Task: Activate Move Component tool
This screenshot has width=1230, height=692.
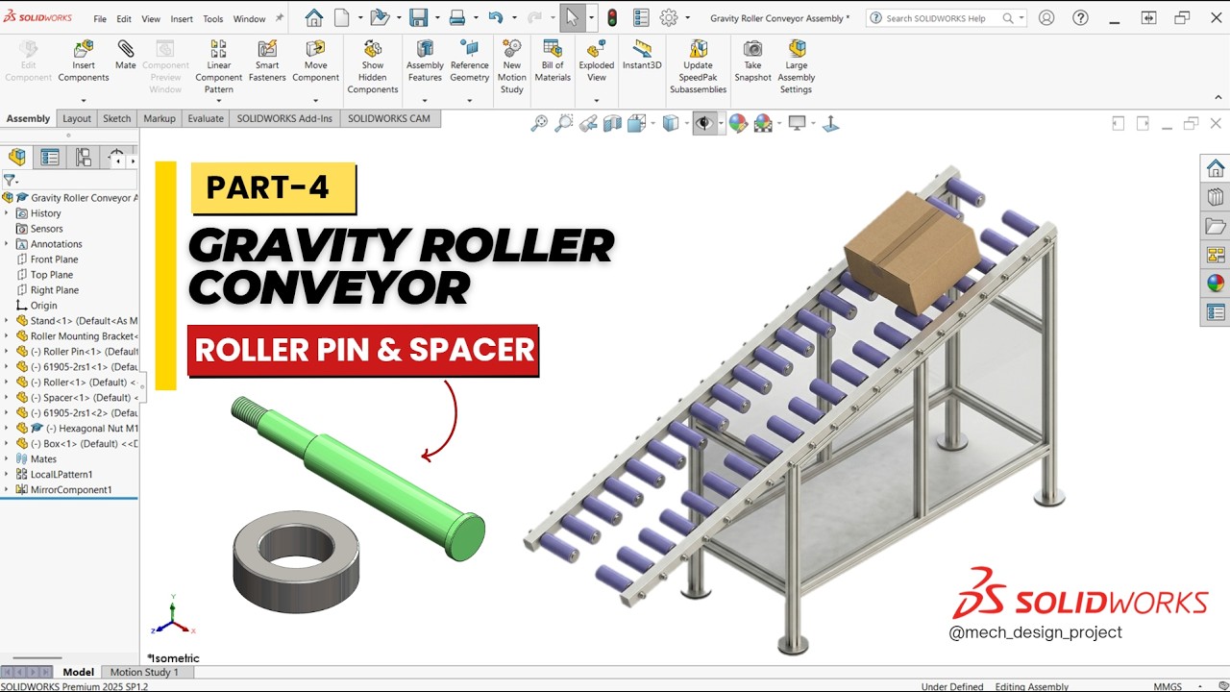Action: [x=315, y=62]
